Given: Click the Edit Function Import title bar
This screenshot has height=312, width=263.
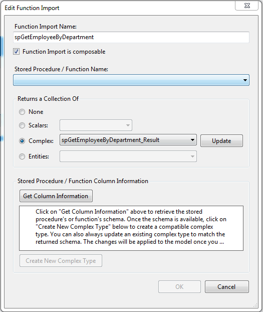Looking at the screenshot, I should point(119,8).
